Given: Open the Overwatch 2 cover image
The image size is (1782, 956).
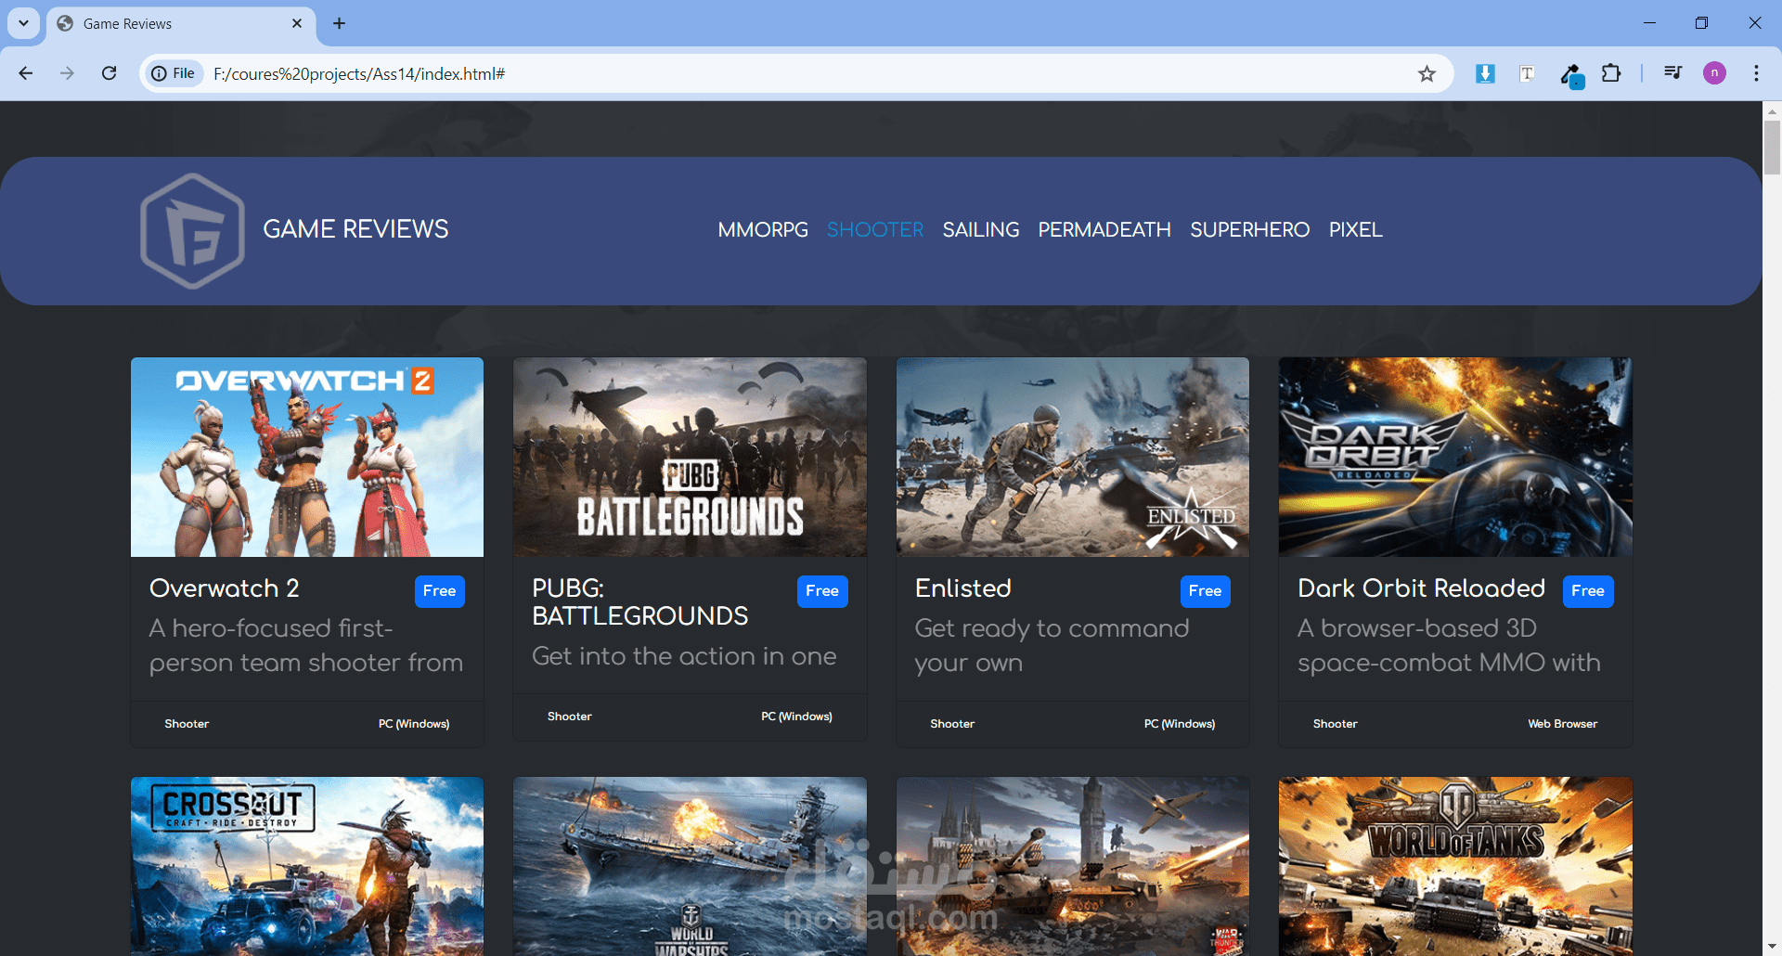Looking at the screenshot, I should pyautogui.click(x=307, y=458).
